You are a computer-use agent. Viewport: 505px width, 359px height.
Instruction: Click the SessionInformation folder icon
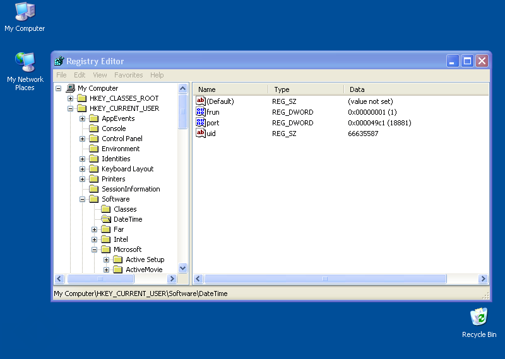pos(94,189)
